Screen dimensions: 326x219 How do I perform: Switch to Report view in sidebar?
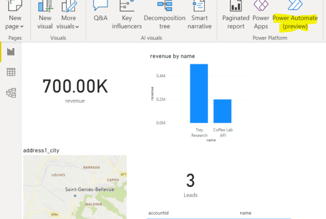(x=11, y=52)
